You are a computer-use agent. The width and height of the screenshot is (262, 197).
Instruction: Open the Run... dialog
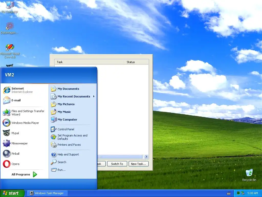(73, 170)
